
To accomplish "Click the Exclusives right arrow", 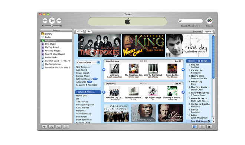I will pyautogui.click(x=183, y=92).
